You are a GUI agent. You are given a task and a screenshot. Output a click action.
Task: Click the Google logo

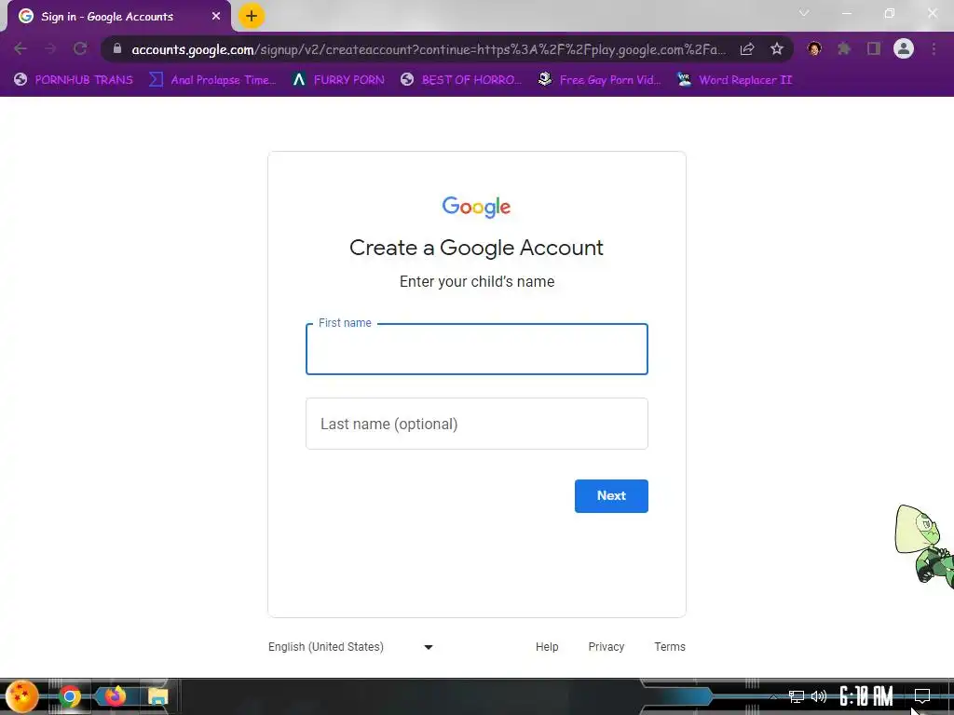[x=476, y=207]
